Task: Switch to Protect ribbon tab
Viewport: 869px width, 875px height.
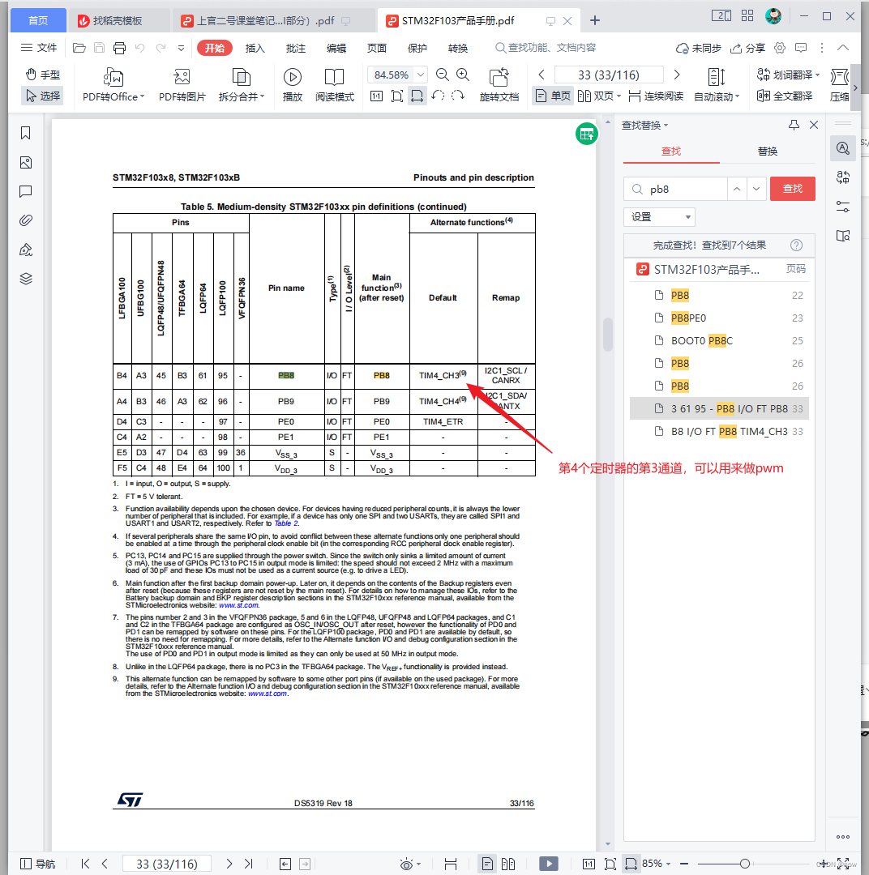Action: click(417, 48)
